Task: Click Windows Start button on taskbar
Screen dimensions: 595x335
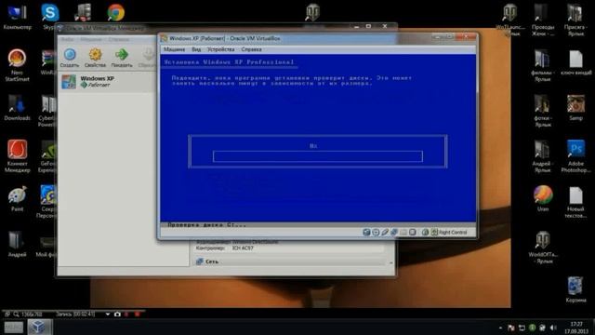Action: pos(13,327)
